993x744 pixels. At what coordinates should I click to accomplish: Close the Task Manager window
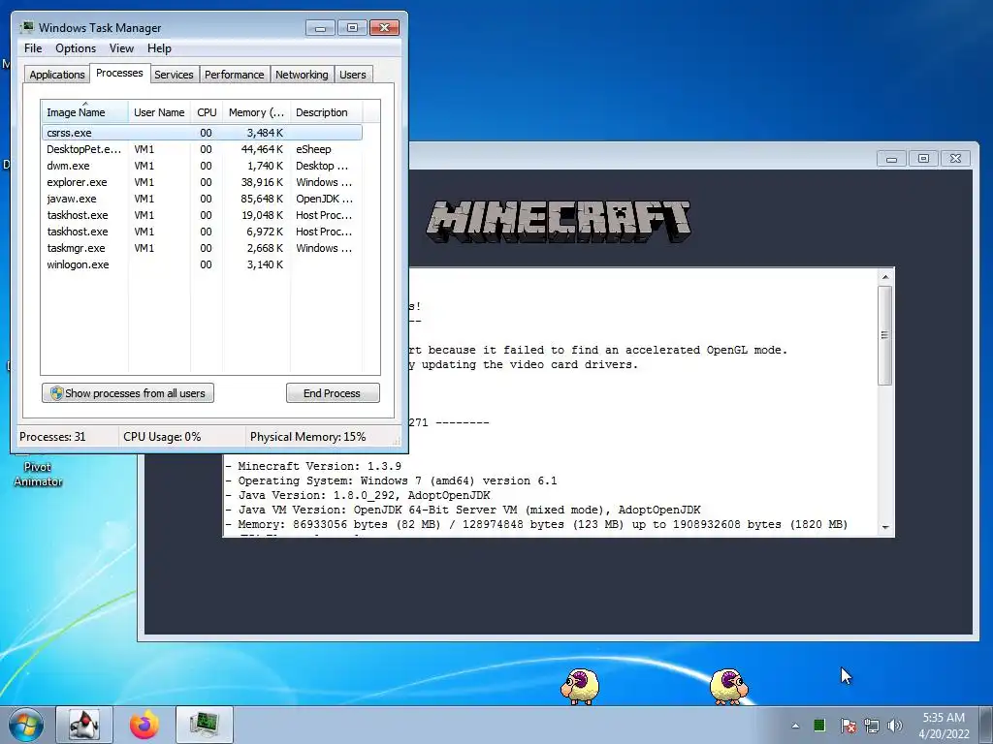pyautogui.click(x=384, y=28)
